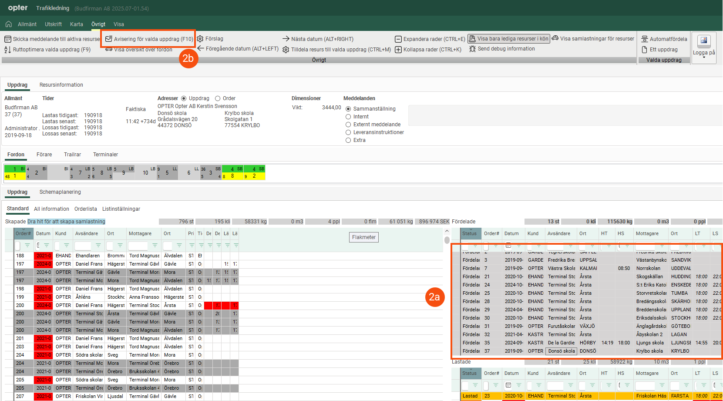The image size is (723, 401).
Task: Select Fördelade order 7 Västra Skola row
Action: pos(591,268)
